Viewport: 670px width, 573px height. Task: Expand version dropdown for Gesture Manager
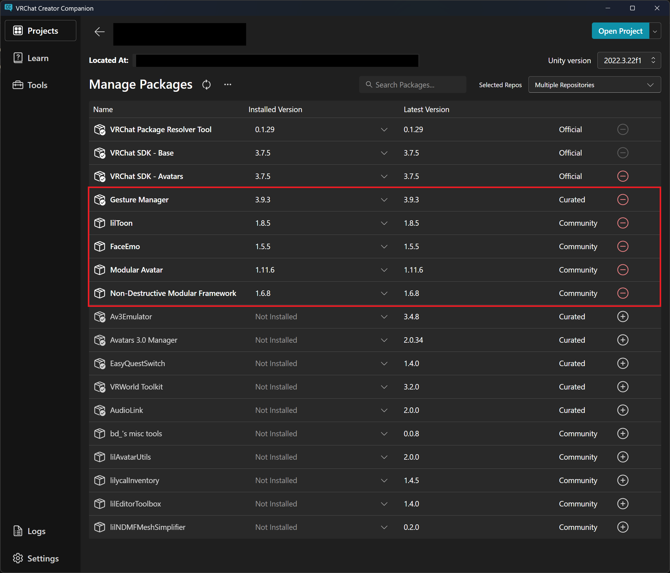(384, 200)
